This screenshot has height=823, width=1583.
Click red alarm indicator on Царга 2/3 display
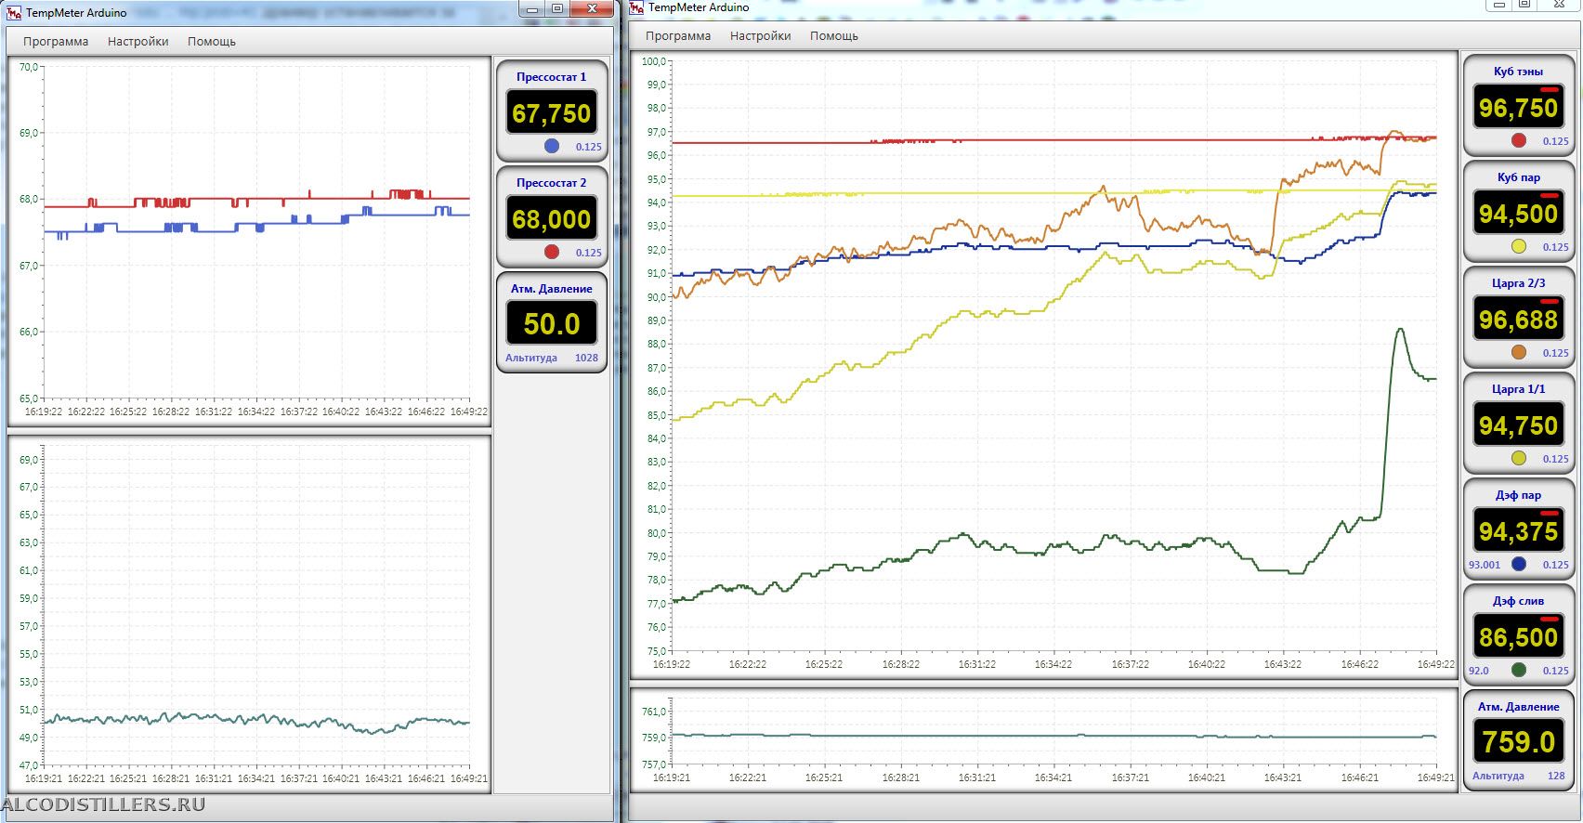pyautogui.click(x=1550, y=302)
